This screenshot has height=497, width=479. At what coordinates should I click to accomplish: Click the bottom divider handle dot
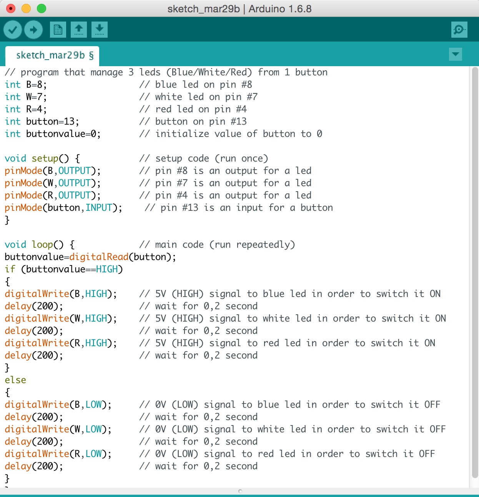[x=240, y=491]
